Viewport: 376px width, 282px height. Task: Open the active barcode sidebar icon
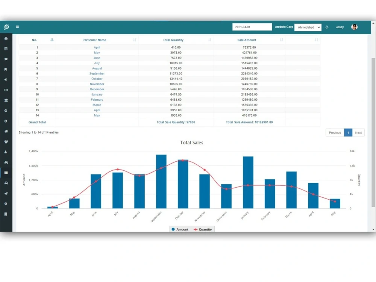point(6,173)
